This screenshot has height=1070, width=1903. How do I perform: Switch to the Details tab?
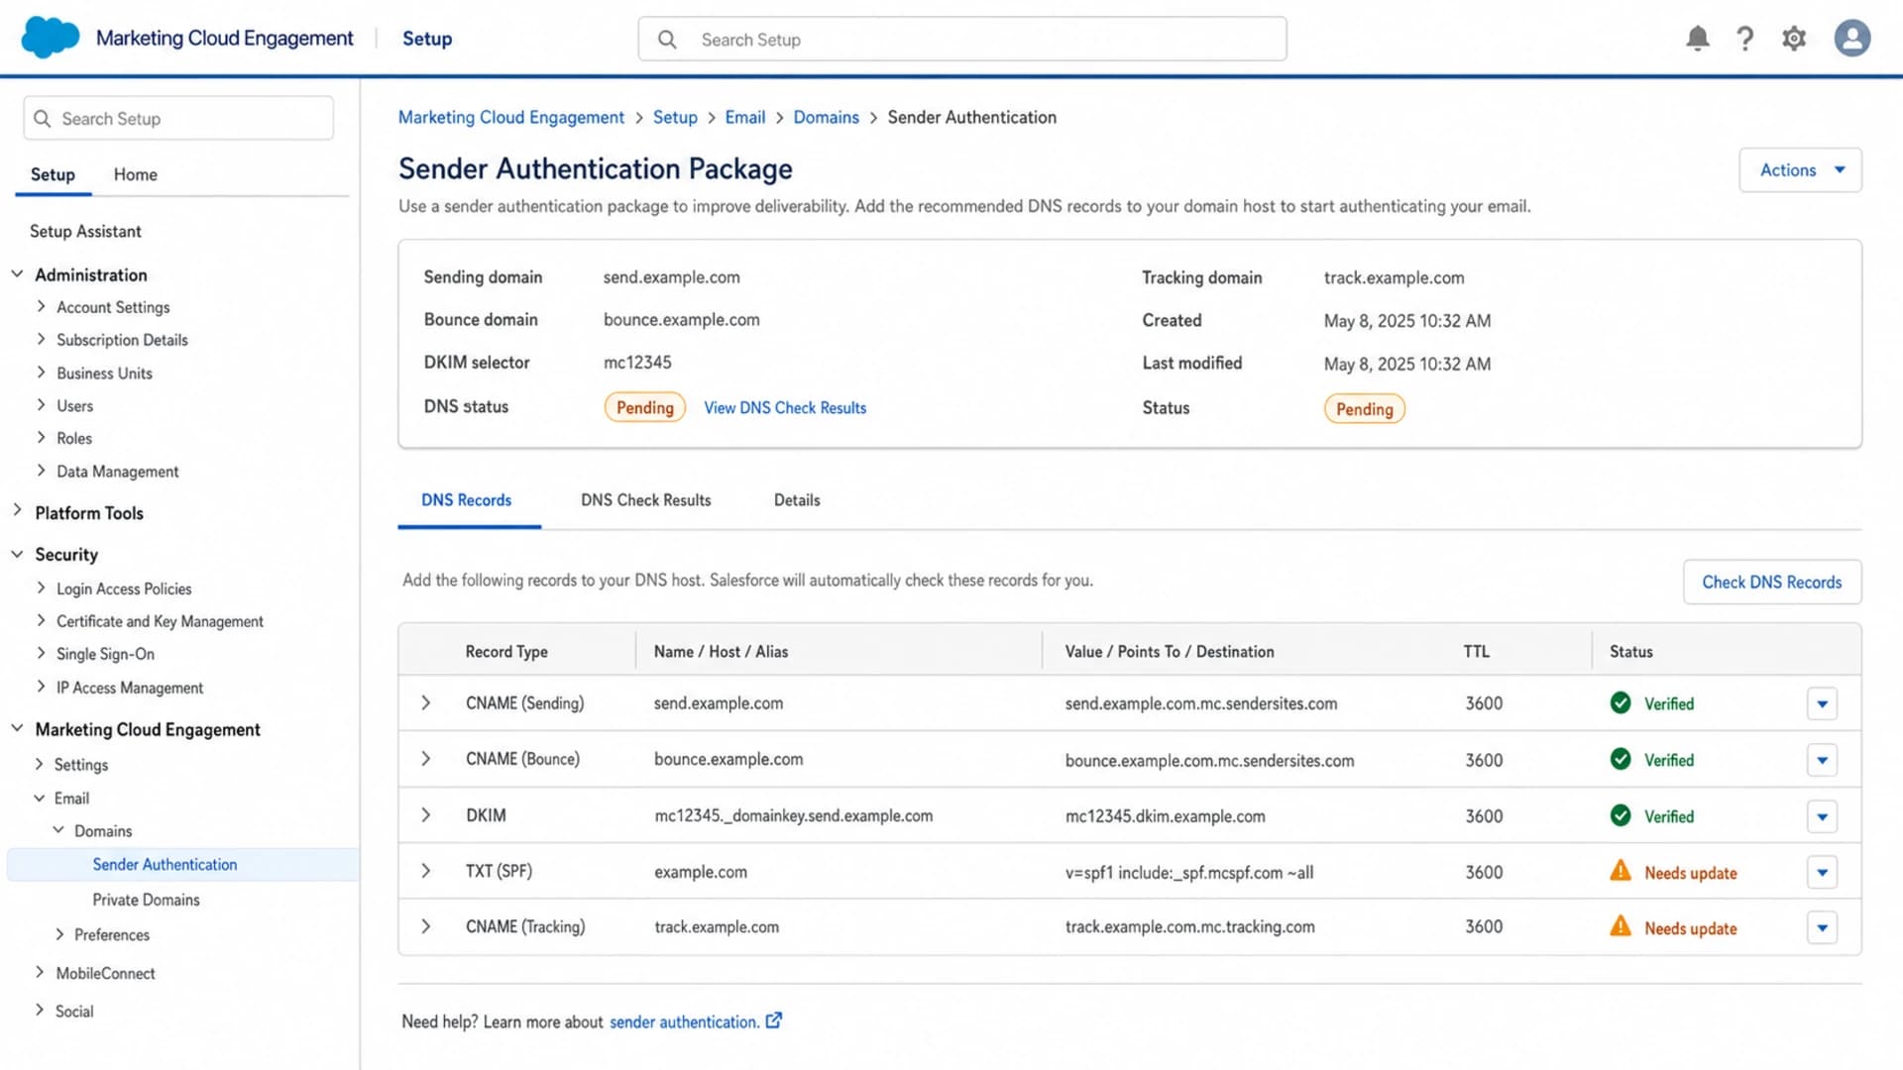click(x=797, y=500)
